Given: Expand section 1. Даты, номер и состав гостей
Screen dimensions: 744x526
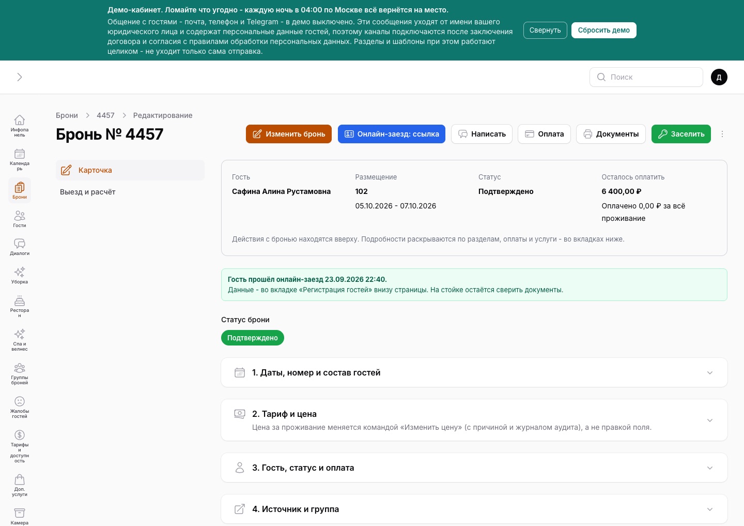Looking at the screenshot, I should pos(474,372).
